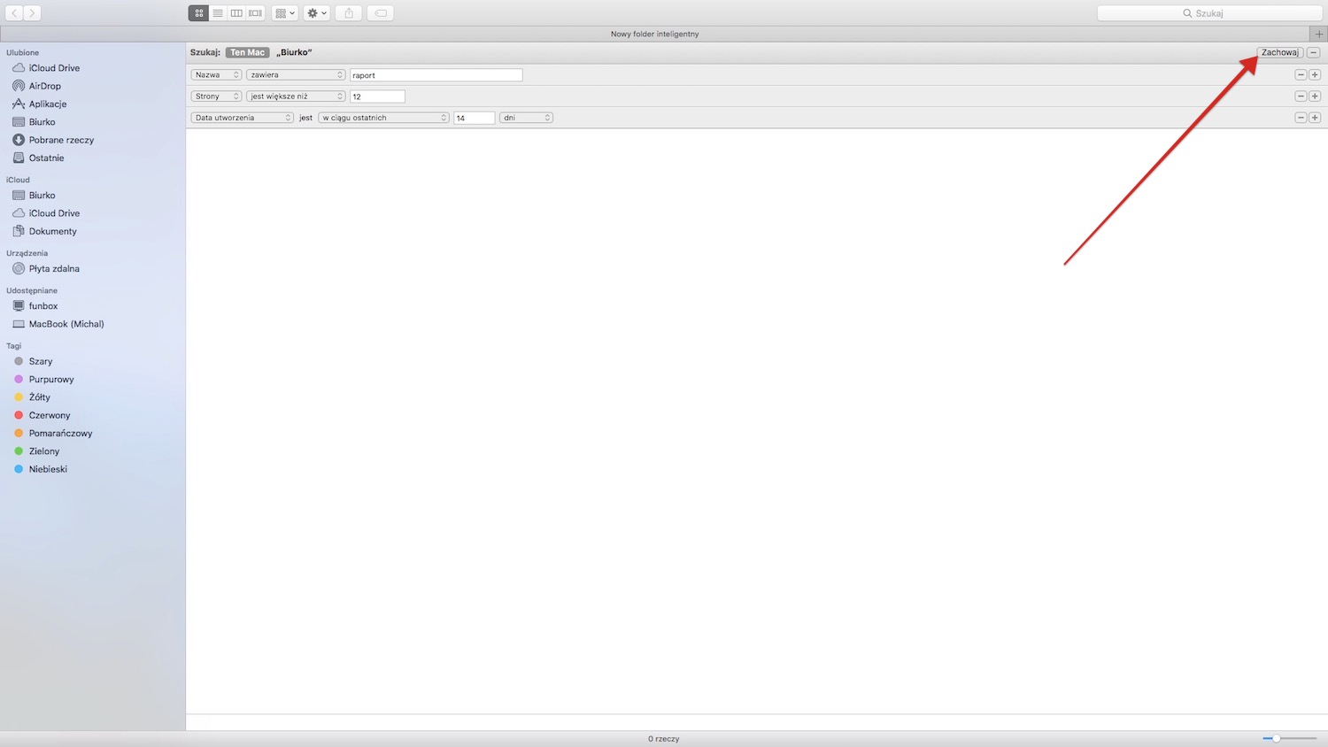Select the "Biurko" search scope
1328x747 pixels.
(x=294, y=52)
